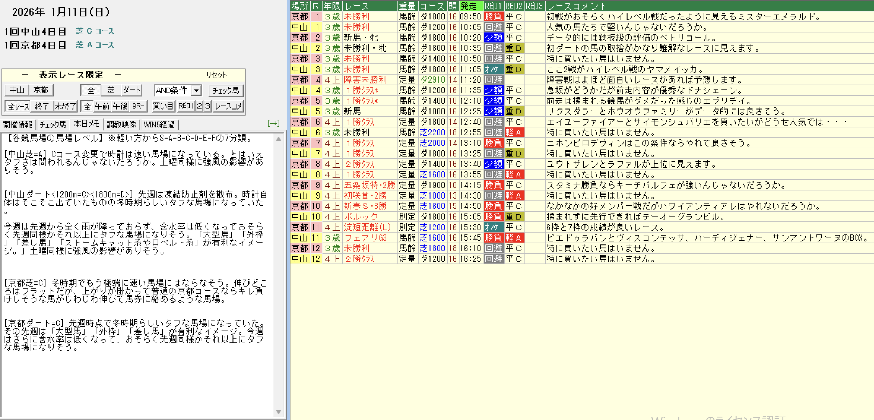
Task: Select the フェアリG3 race row
Action: (x=365, y=238)
